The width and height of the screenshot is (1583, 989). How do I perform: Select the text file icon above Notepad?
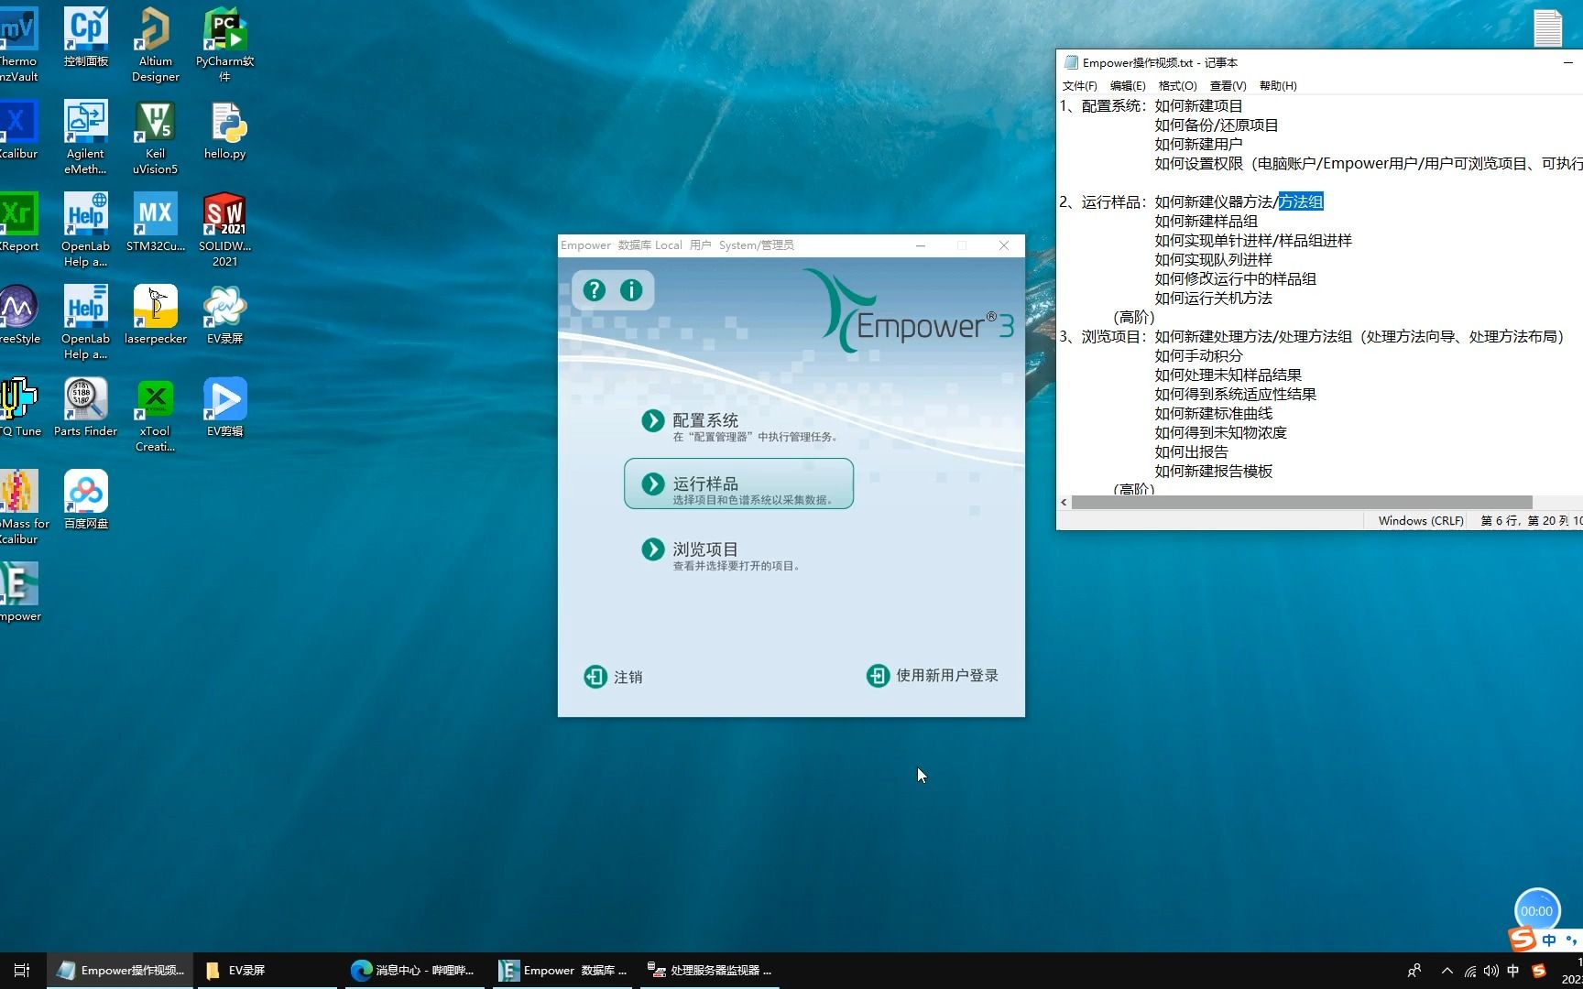[1547, 27]
